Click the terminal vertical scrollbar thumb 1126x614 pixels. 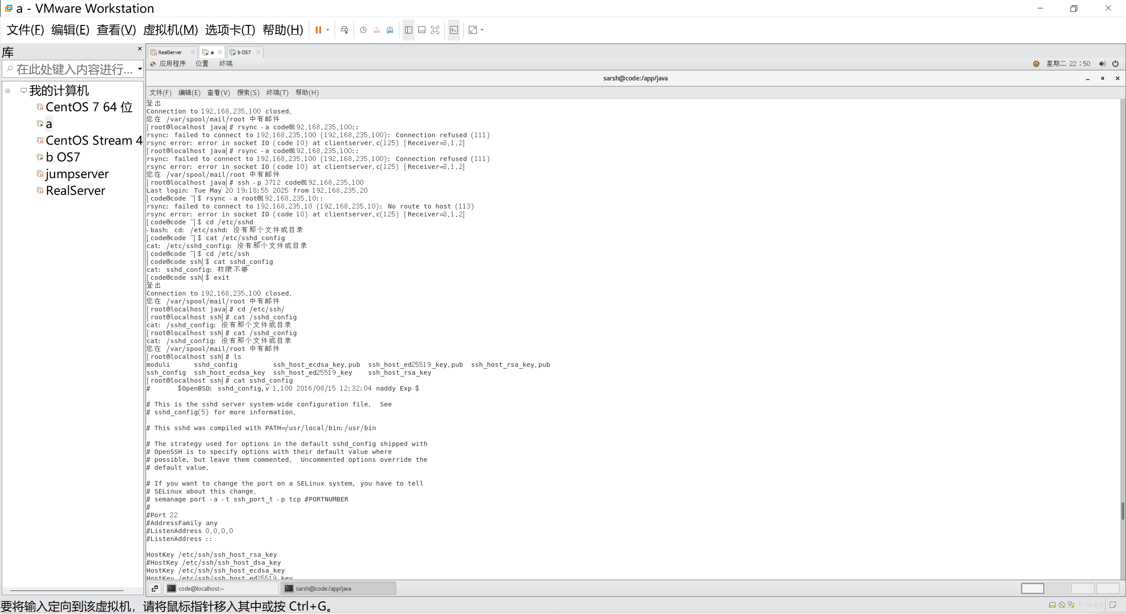pyautogui.click(x=1122, y=511)
